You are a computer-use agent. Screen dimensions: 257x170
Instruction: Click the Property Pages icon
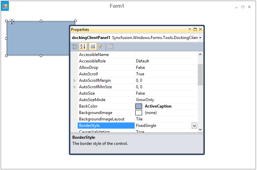(110, 47)
